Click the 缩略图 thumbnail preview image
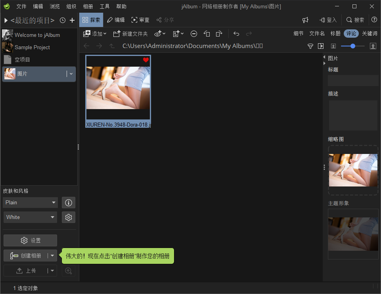Viewport: 381px width, 294px height. coord(353,170)
